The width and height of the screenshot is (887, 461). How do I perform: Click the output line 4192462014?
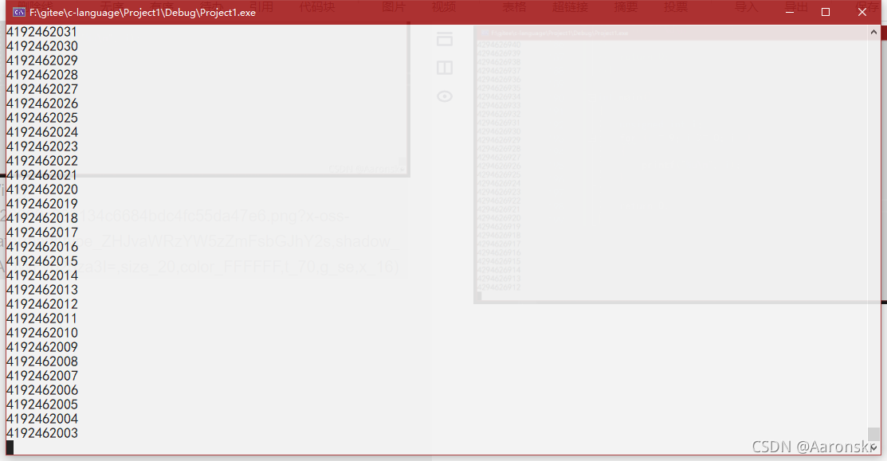coord(42,275)
